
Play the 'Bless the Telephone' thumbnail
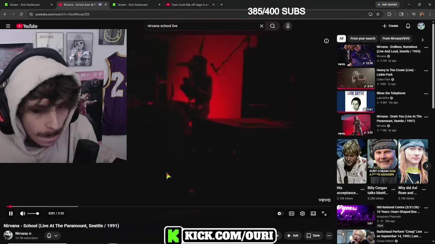[x=356, y=101]
